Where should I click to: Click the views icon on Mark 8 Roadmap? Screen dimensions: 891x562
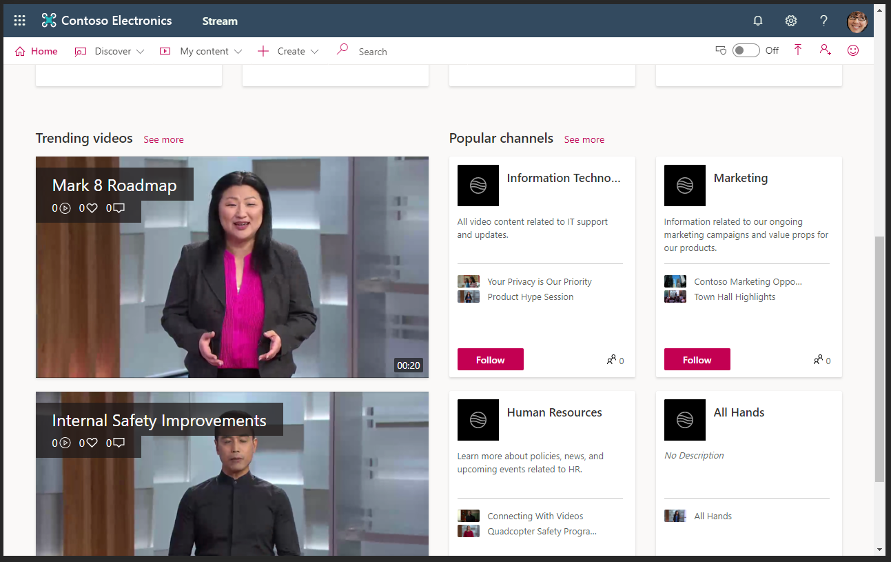[65, 208]
